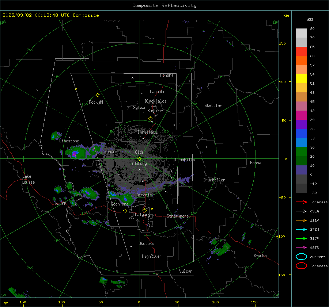Click the yellow diamond marker below Cochrane
The image size is (329, 307).
click(x=125, y=211)
